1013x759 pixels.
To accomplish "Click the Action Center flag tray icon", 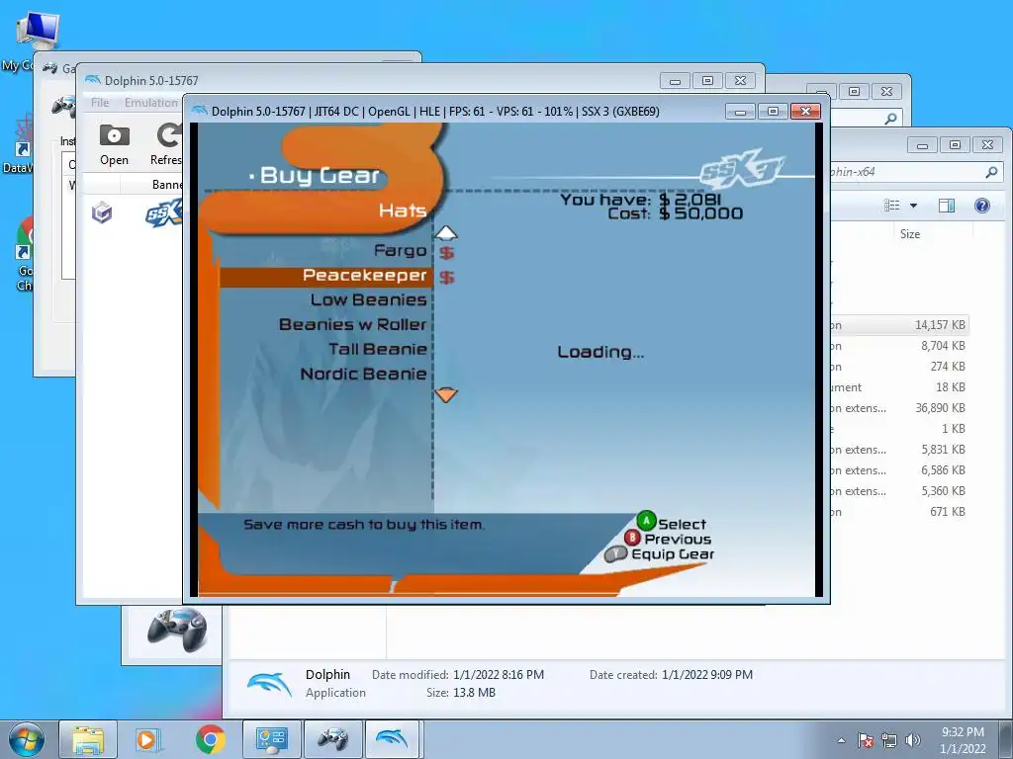I will pos(866,740).
